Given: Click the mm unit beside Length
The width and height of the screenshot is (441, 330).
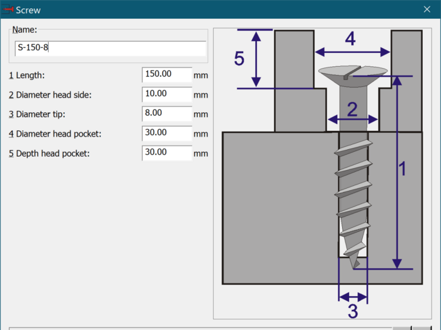Looking at the screenshot, I should pyautogui.click(x=200, y=76).
